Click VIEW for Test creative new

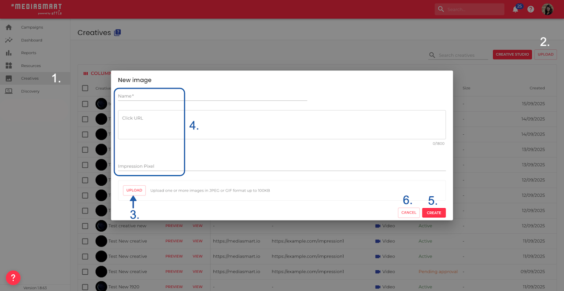[x=197, y=226]
